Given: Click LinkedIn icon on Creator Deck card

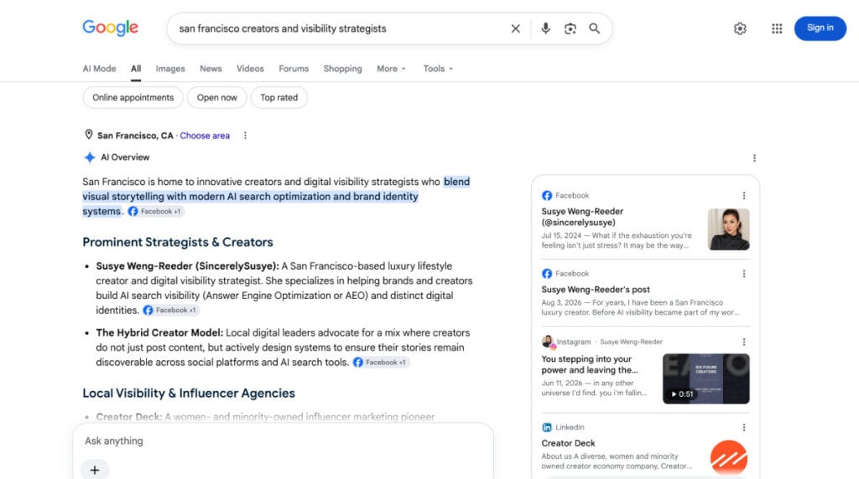Looking at the screenshot, I should 547,427.
